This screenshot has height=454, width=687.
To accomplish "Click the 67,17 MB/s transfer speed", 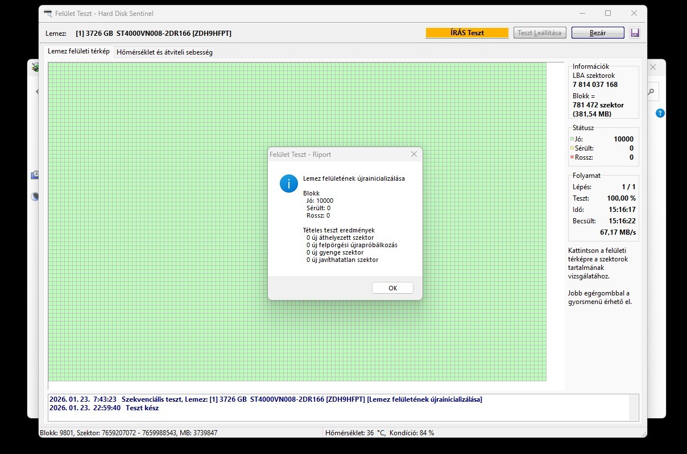I will click(618, 232).
